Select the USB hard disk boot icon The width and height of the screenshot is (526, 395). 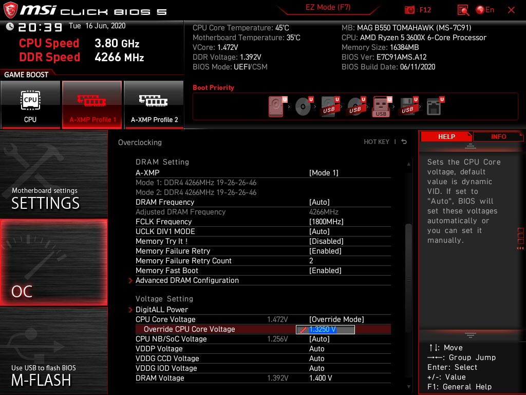pos(330,106)
